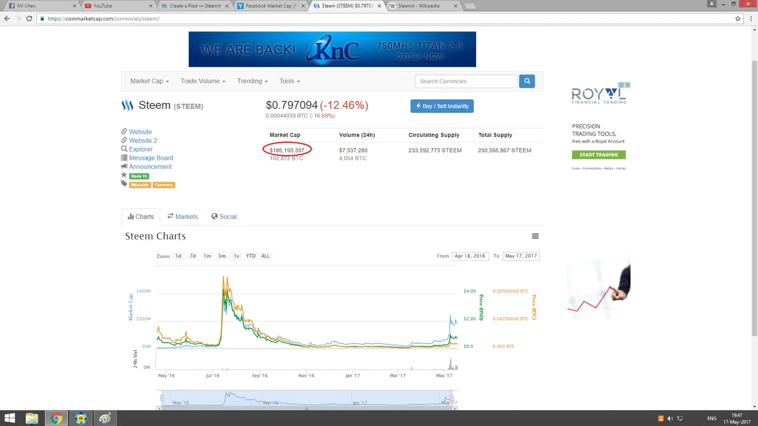This screenshot has width=758, height=426.
Task: Open the paint app icon in taskbar
Action: pos(105,418)
